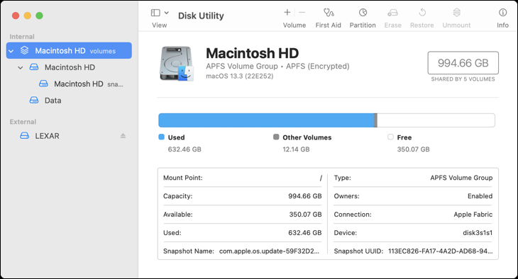Click the Unmount toolbar icon
The height and width of the screenshot is (279, 518).
[456, 13]
